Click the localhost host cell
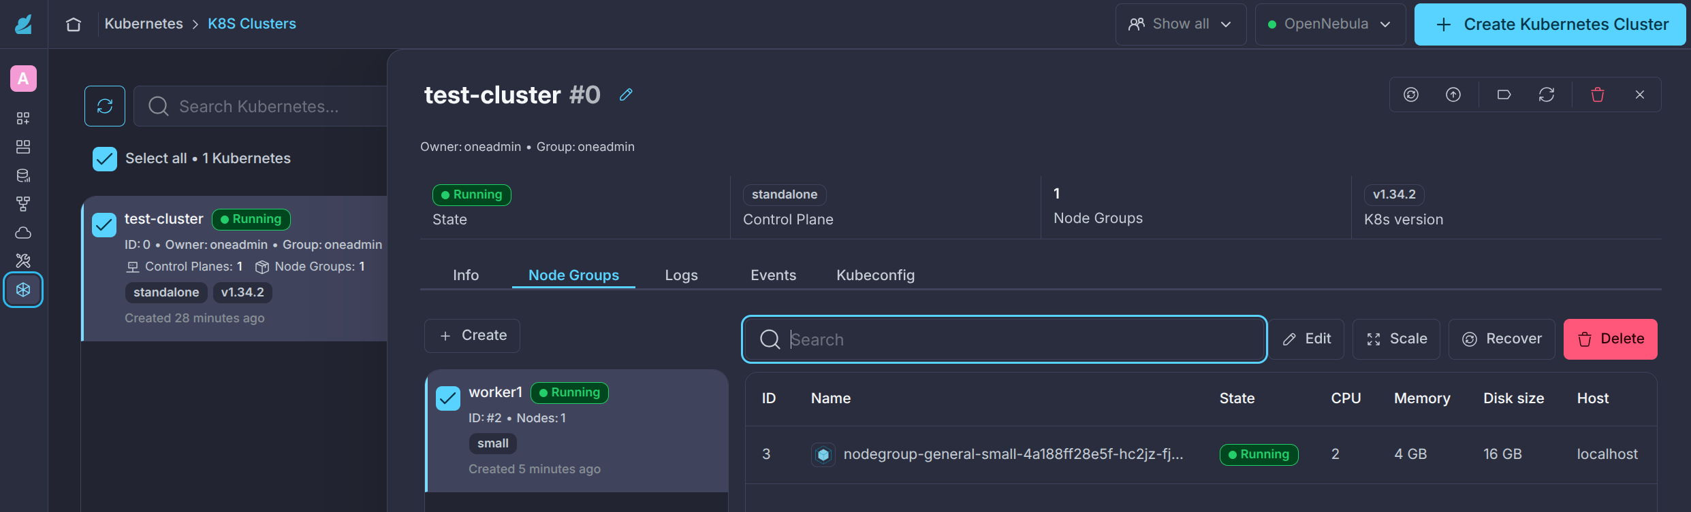The image size is (1691, 512). pyautogui.click(x=1607, y=454)
